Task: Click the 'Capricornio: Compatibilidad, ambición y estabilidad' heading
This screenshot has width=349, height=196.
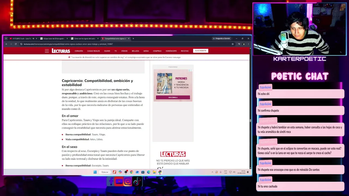Action: tap(97, 83)
